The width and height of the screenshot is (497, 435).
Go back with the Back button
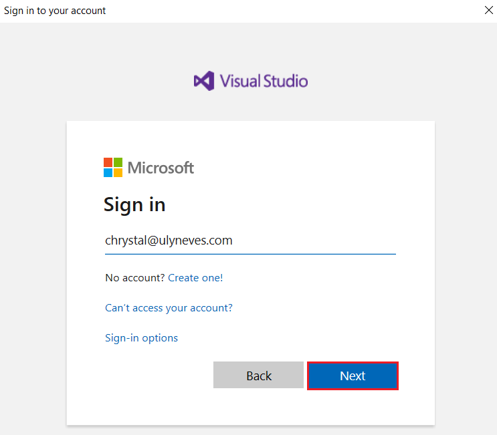(258, 375)
